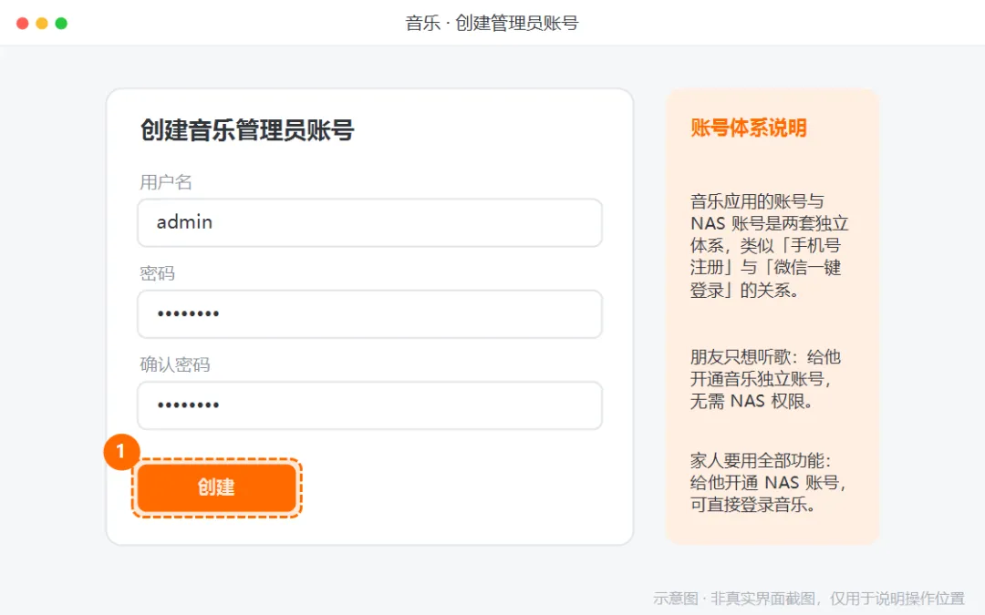Viewport: 985px width, 615px height.
Task: Focus the 用户名 input field containing admin
Action: pos(370,223)
